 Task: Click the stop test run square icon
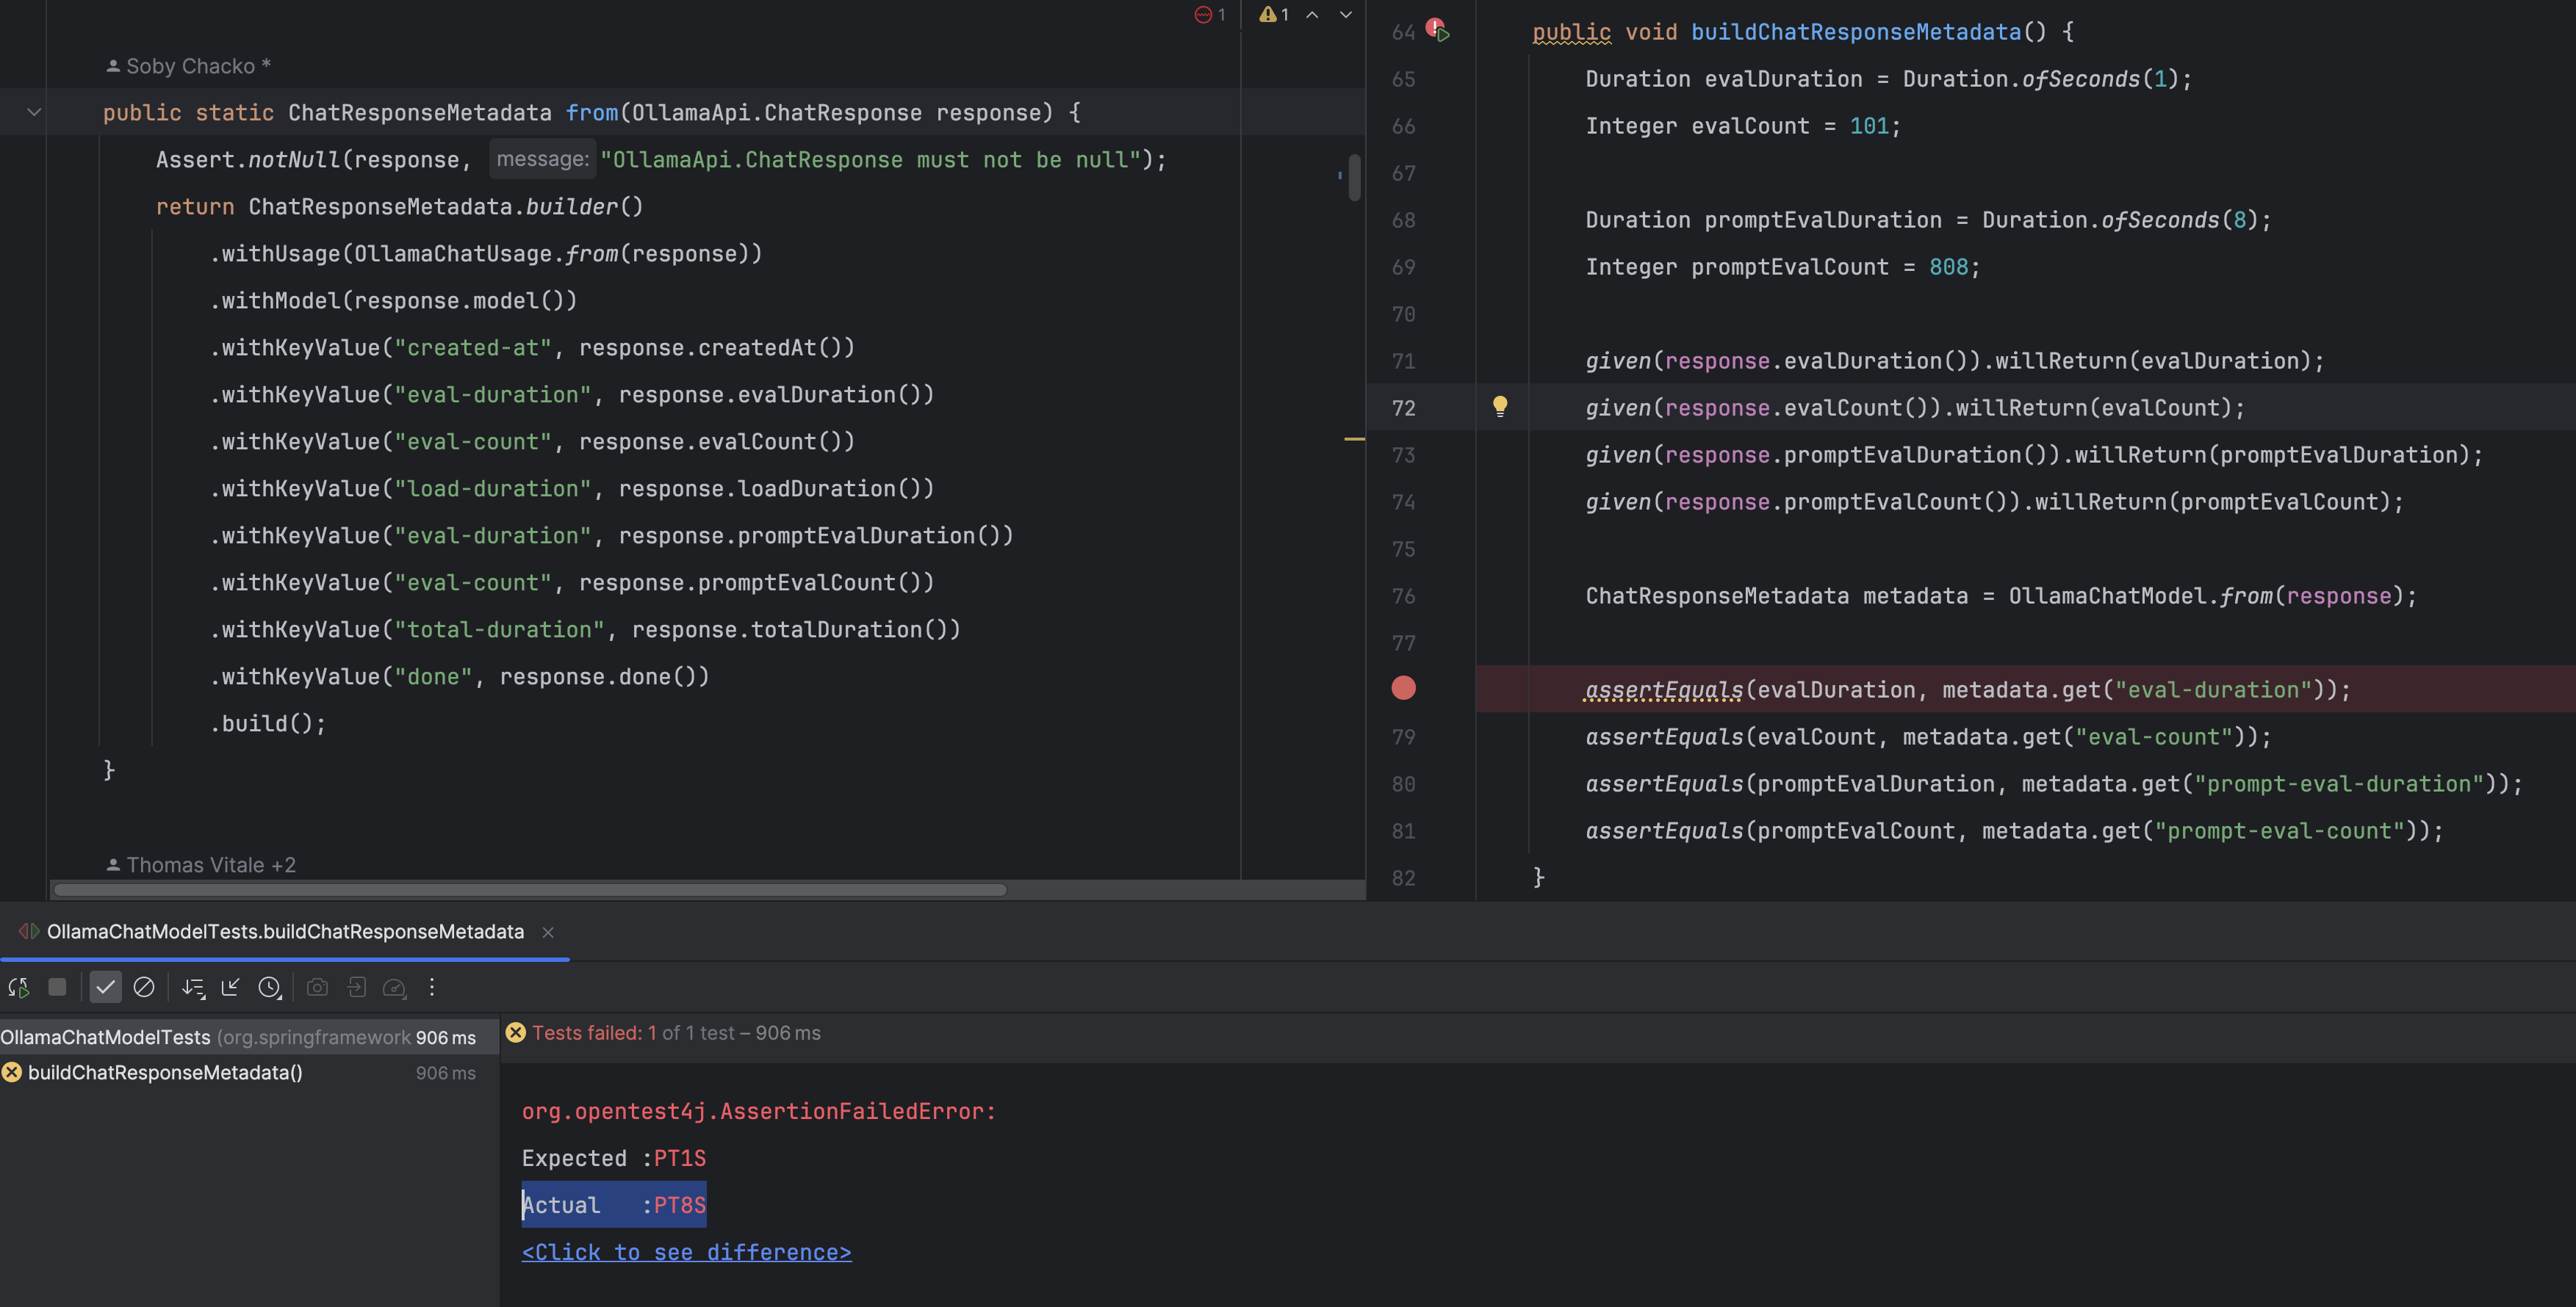[57, 988]
